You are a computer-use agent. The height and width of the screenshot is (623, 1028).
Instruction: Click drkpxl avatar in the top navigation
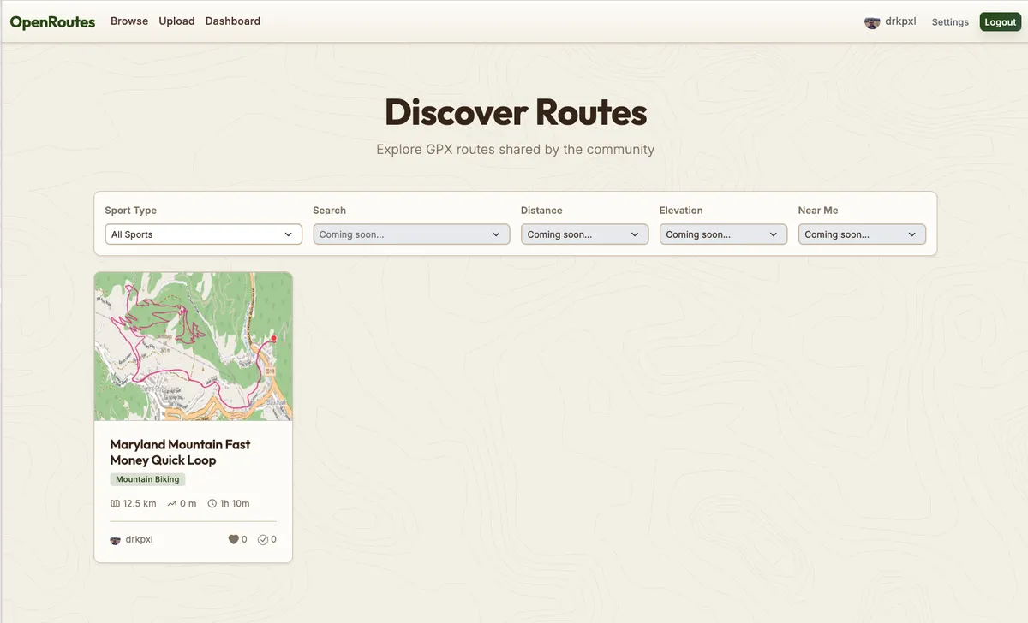pyautogui.click(x=872, y=22)
